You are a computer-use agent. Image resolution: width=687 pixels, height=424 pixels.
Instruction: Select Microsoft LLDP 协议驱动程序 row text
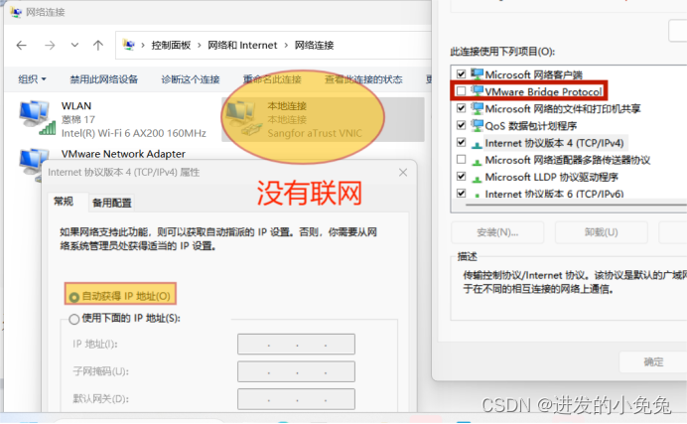click(x=551, y=177)
